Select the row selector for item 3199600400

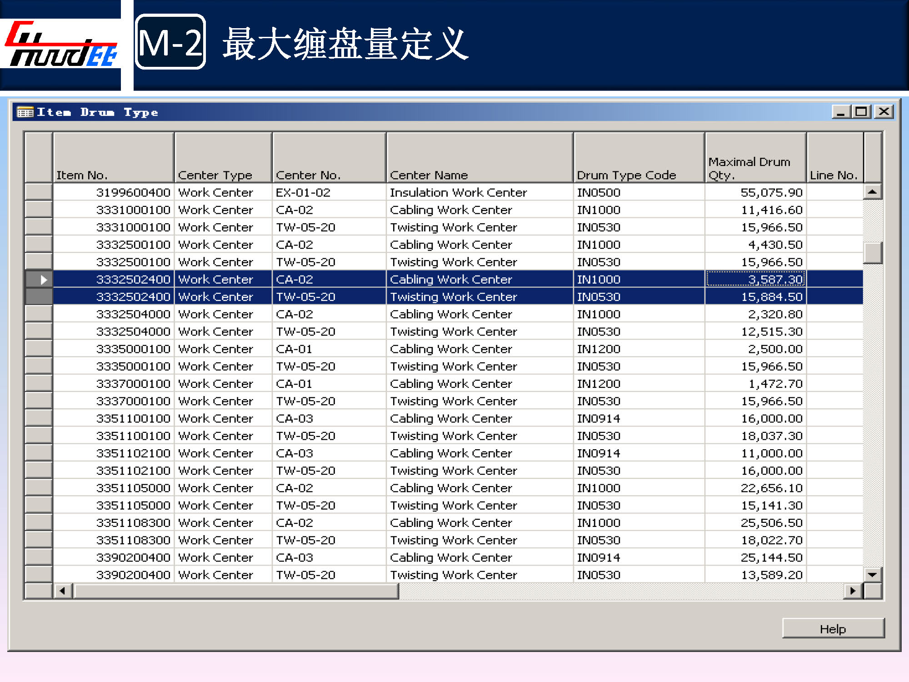click(x=39, y=192)
